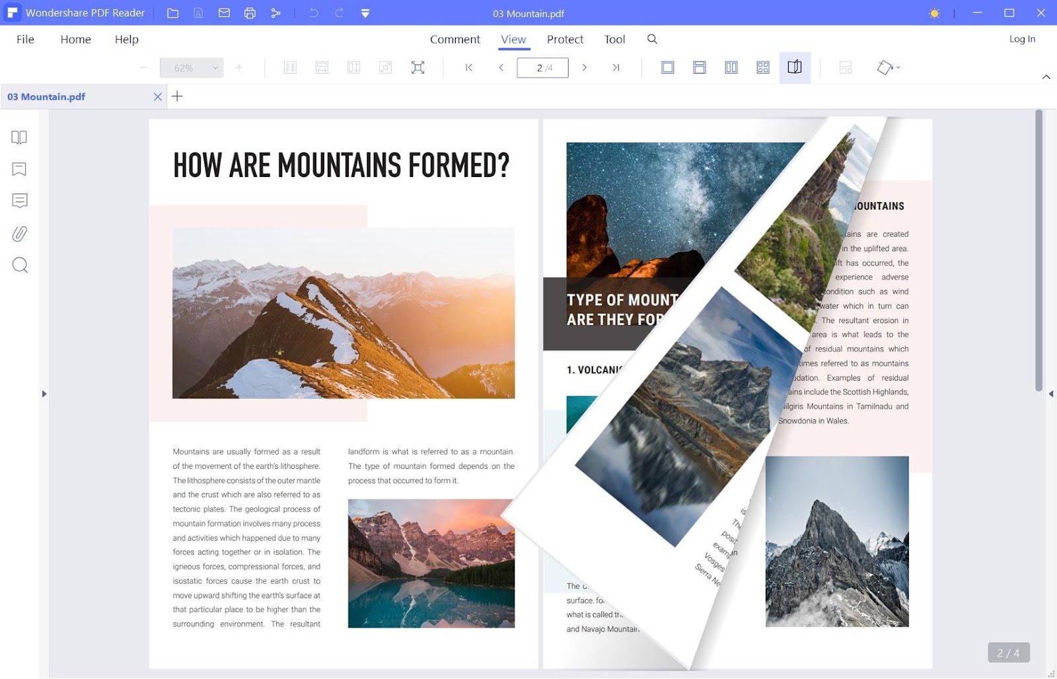1057x679 pixels.
Task: Click the 2 / 4 page indicator
Action: click(x=1008, y=653)
